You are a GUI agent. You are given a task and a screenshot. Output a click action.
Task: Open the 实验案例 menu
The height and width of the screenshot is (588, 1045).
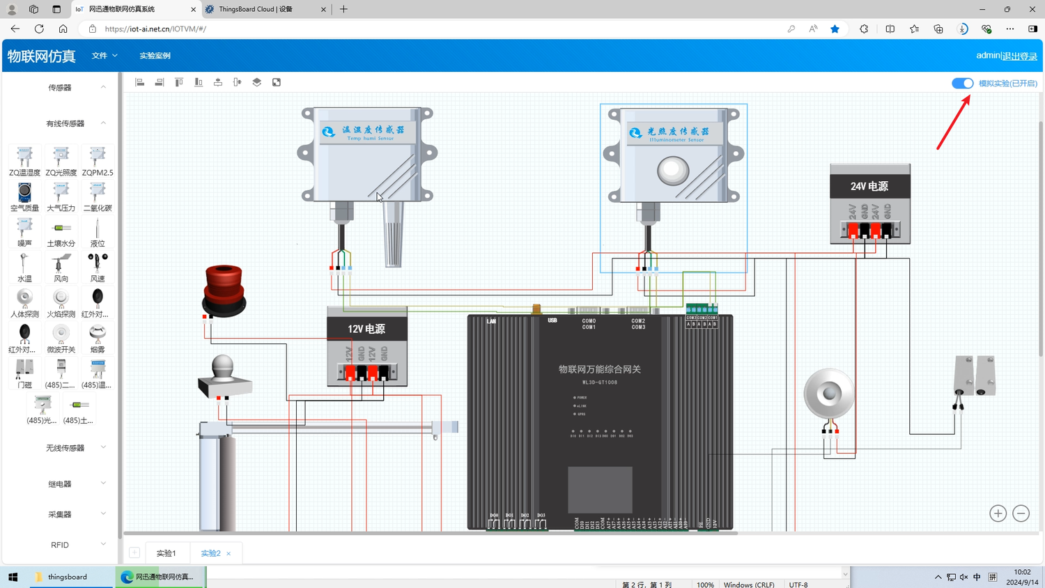(155, 56)
